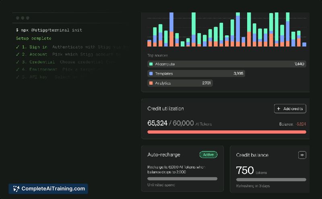Click the Active badge on Auto-recharge
Viewport: 322px width, 199px height.
point(208,154)
